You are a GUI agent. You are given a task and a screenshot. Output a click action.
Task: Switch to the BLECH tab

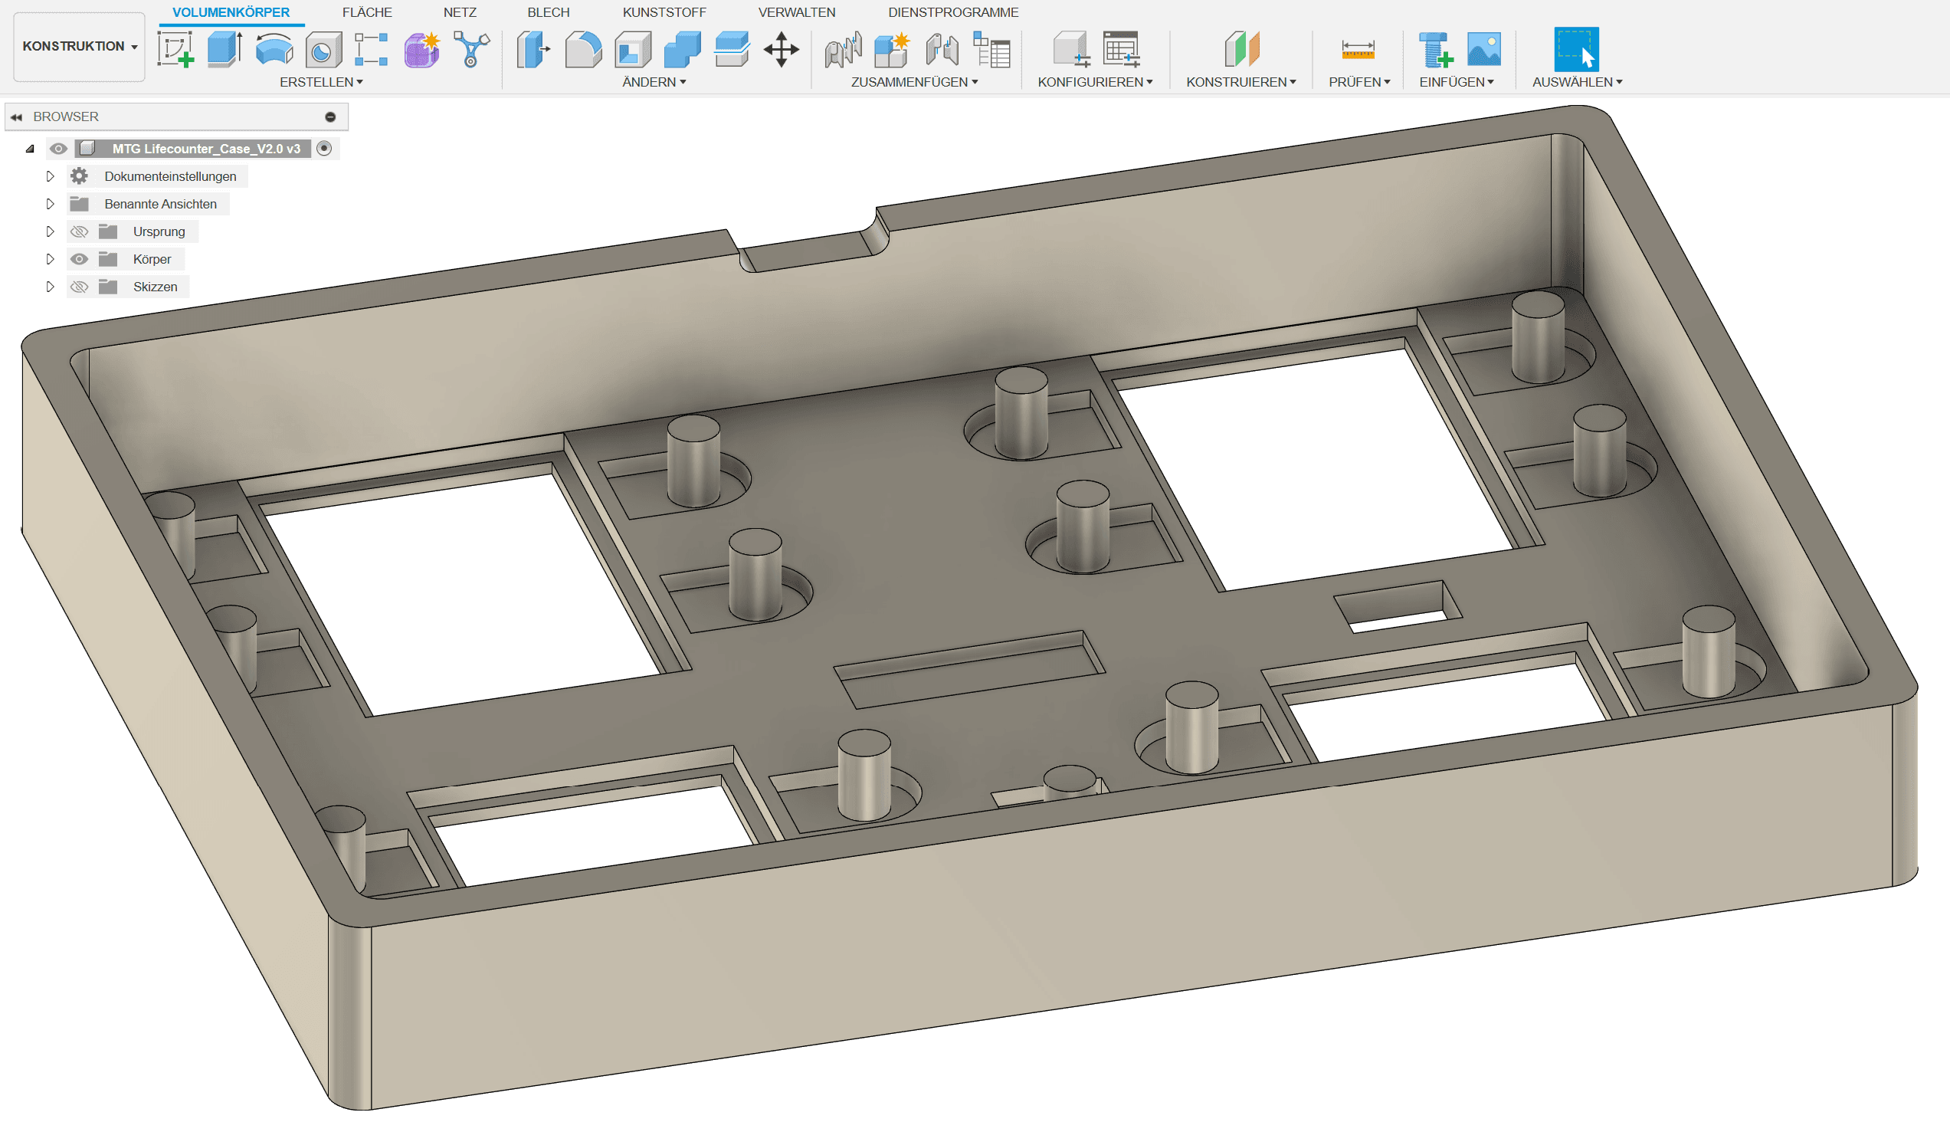547,11
